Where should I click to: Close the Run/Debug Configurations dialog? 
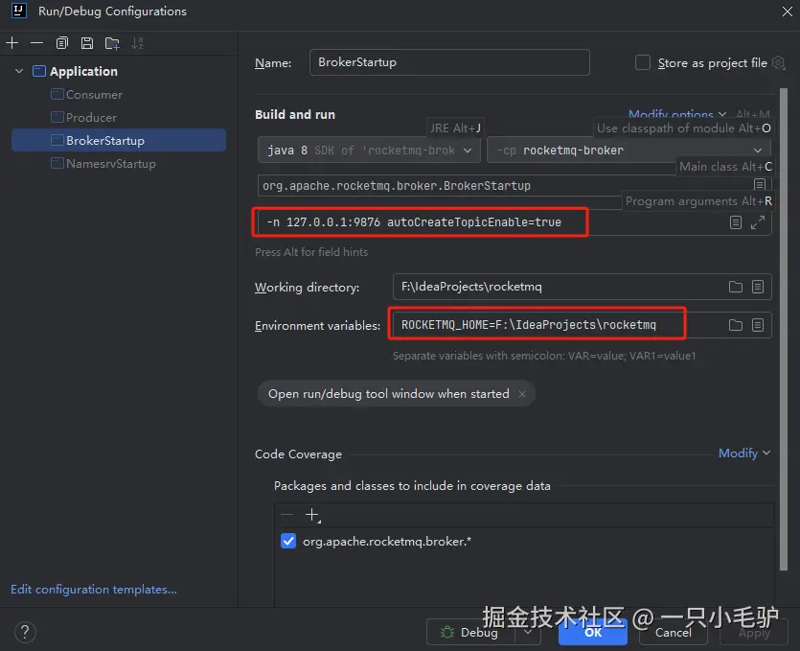tap(788, 11)
